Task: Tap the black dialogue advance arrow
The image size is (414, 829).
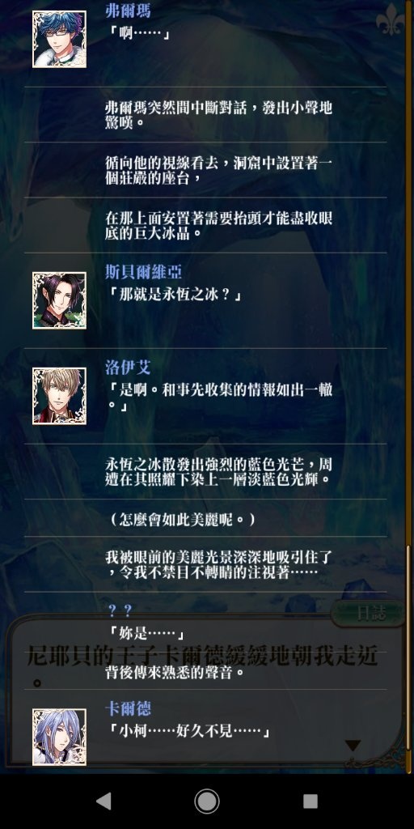Action: [353, 746]
